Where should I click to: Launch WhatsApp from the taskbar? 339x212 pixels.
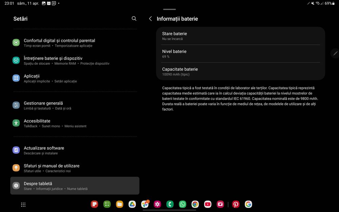pyautogui.click(x=182, y=204)
